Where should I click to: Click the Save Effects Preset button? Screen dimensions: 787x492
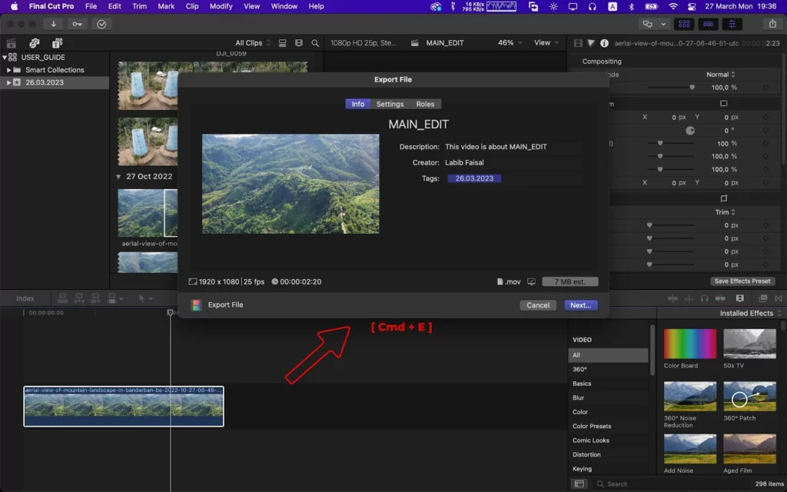click(742, 281)
